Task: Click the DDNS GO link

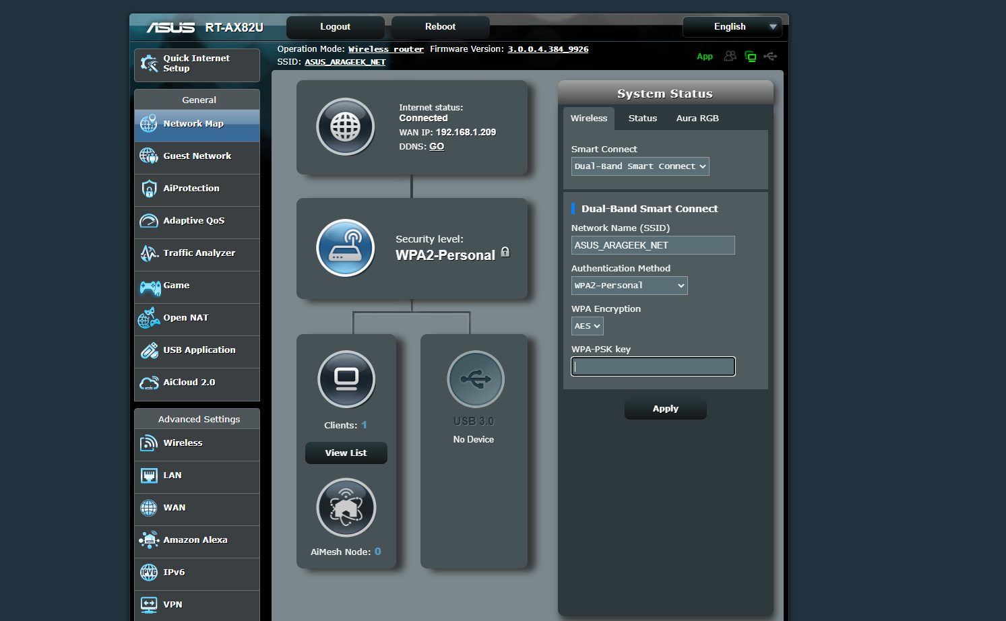Action: [437, 147]
